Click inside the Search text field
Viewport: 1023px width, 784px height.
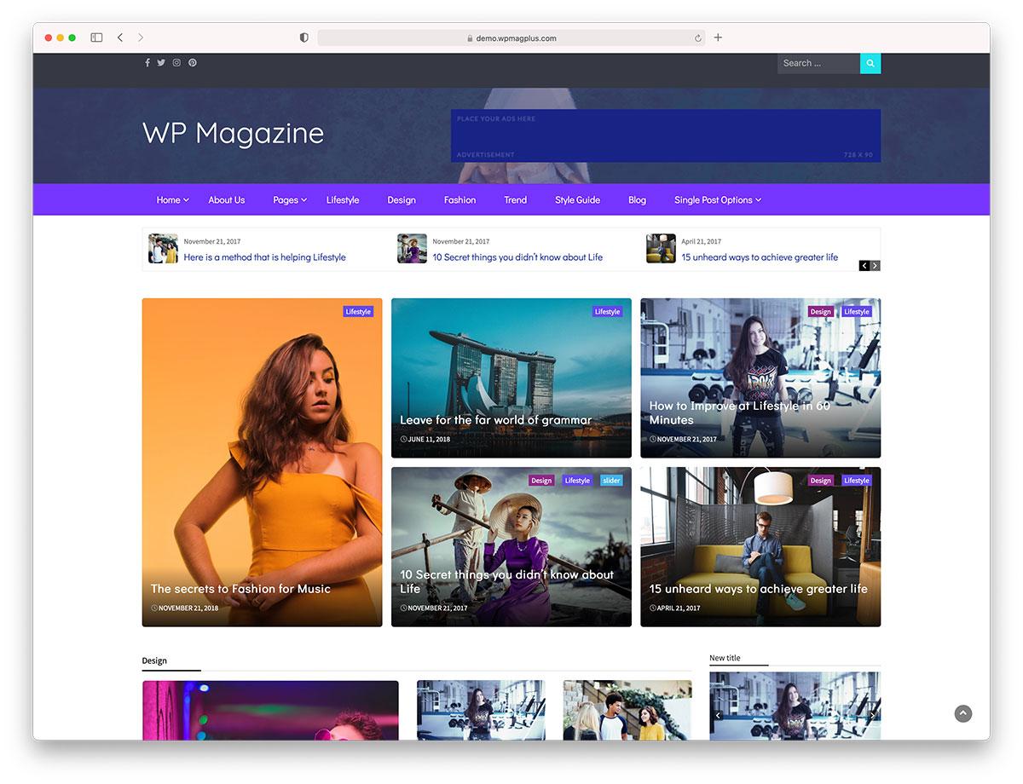click(818, 63)
